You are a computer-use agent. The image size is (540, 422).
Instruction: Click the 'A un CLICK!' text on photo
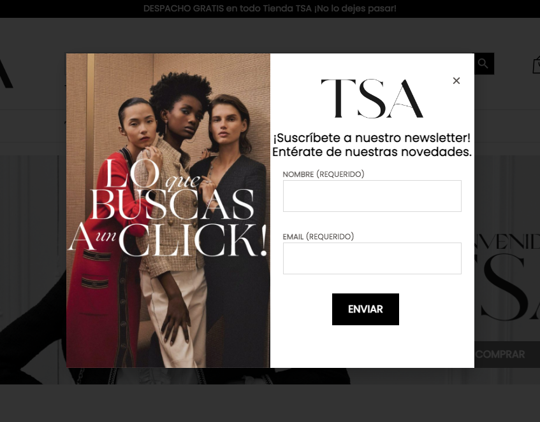168,240
